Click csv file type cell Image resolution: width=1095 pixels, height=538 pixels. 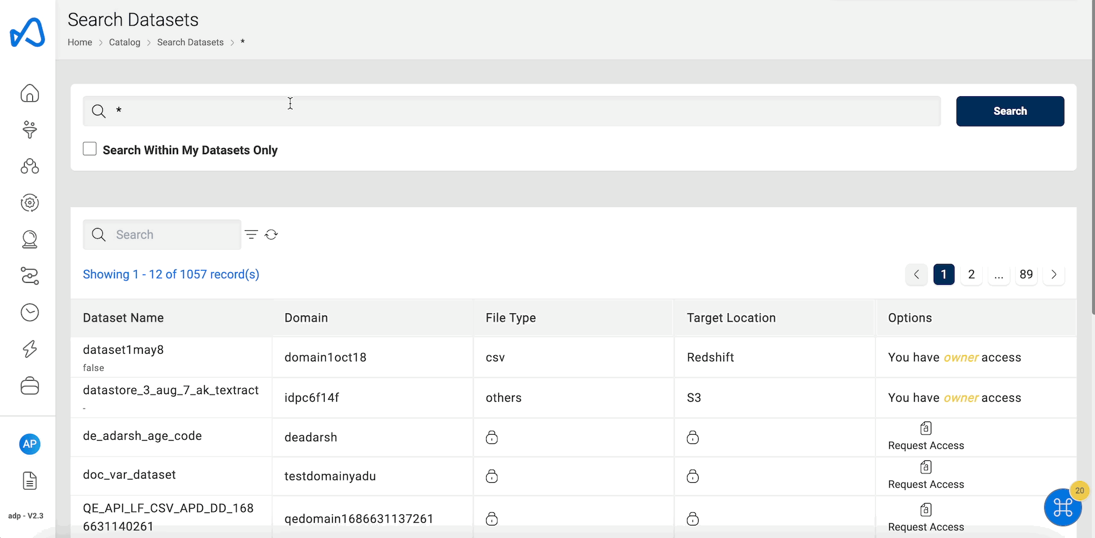tap(495, 358)
